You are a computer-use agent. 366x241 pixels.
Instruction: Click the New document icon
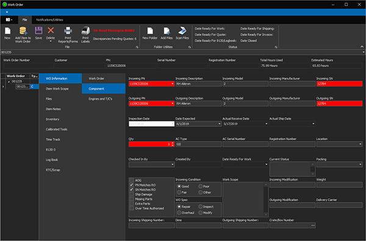pyautogui.click(x=7, y=31)
